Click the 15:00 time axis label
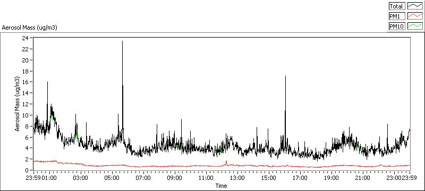Screen dimensions: 425x191 tap(269, 178)
